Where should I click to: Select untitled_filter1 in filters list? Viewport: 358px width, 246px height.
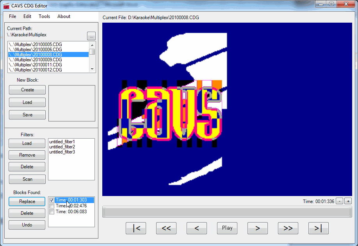click(62, 142)
